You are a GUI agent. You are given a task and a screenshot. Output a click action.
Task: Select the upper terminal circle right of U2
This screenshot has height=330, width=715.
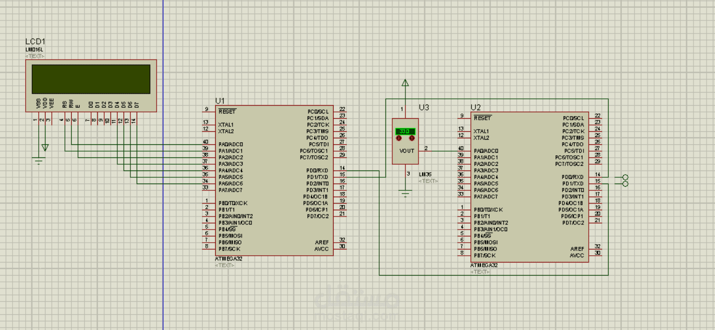(624, 177)
